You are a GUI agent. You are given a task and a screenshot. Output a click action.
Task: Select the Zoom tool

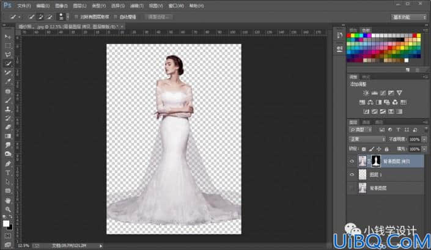[x=8, y=210]
